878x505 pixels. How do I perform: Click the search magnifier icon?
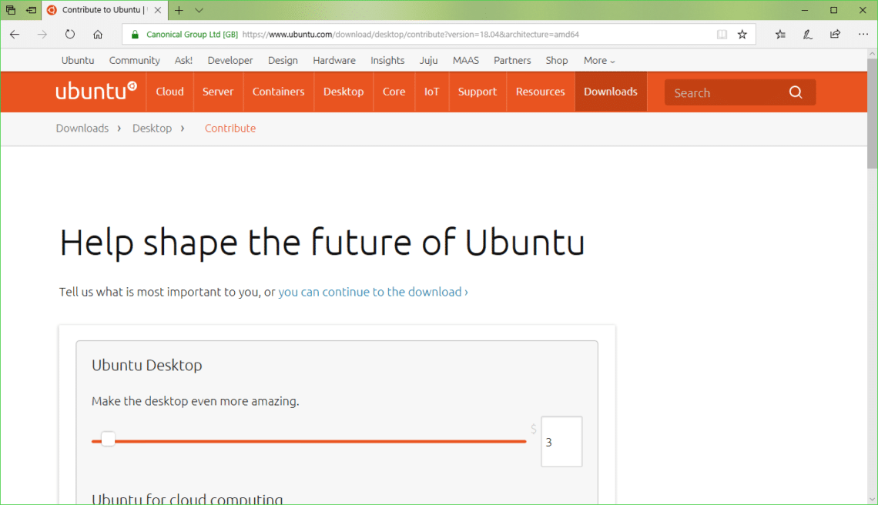(796, 92)
